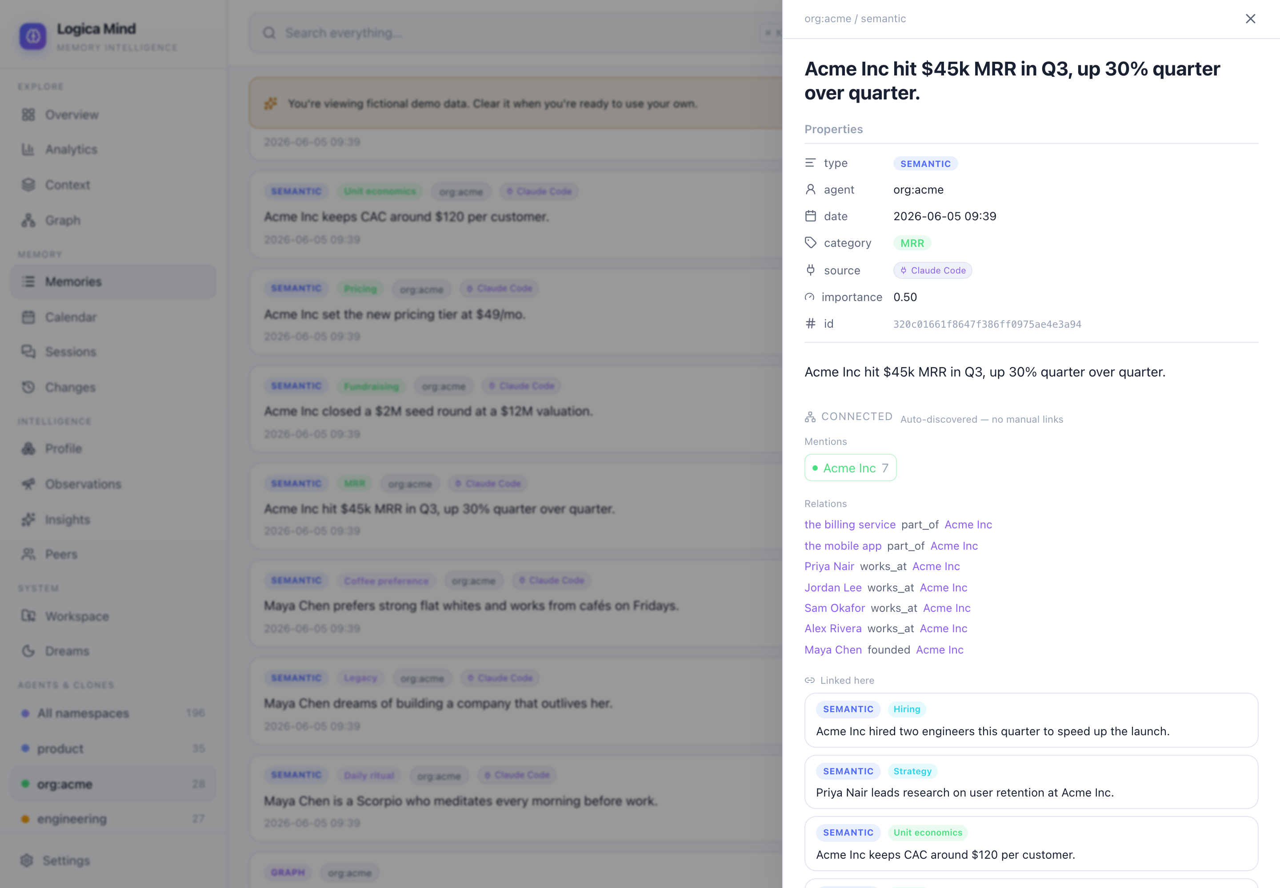Click the memory id hash value
This screenshot has width=1280, height=888.
(x=987, y=325)
